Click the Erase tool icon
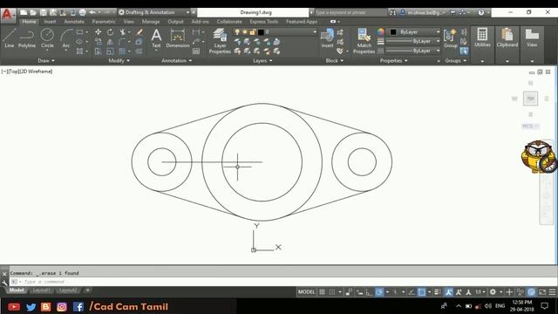The width and height of the screenshot is (558, 314). [139, 32]
